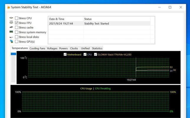The width and height of the screenshot is (190, 118).
Task: Minimize the System Stability Test window
Action: tap(159, 7)
